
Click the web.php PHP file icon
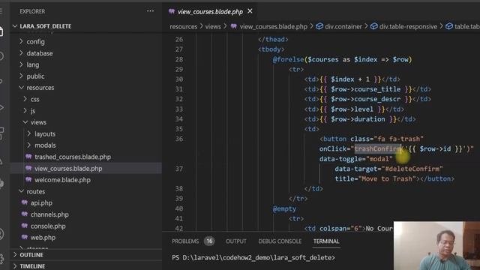click(25, 237)
